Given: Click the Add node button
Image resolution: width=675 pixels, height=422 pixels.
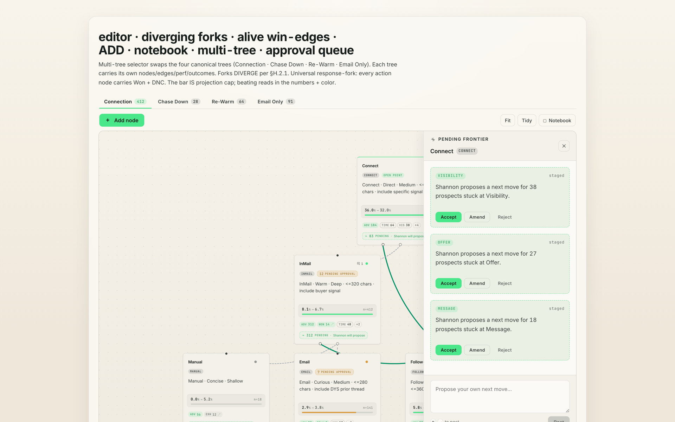Looking at the screenshot, I should pos(122,120).
